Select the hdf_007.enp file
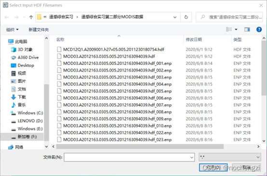The height and width of the screenshot is (176, 267). (x=117, y=105)
